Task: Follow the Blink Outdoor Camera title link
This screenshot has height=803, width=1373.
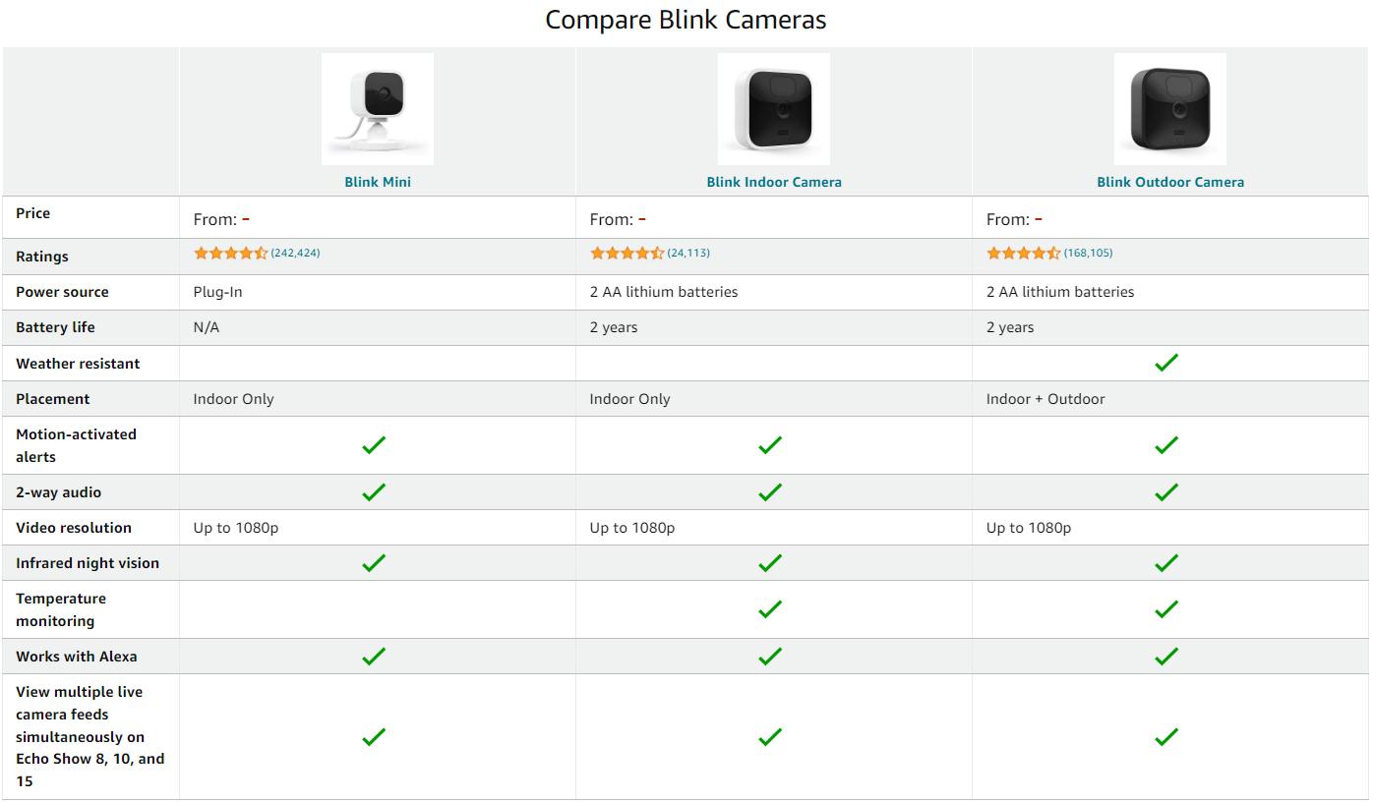Action: 1170,182
